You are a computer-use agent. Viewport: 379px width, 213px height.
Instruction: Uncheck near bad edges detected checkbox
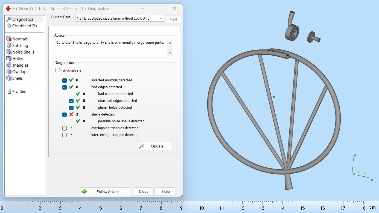coord(71,101)
